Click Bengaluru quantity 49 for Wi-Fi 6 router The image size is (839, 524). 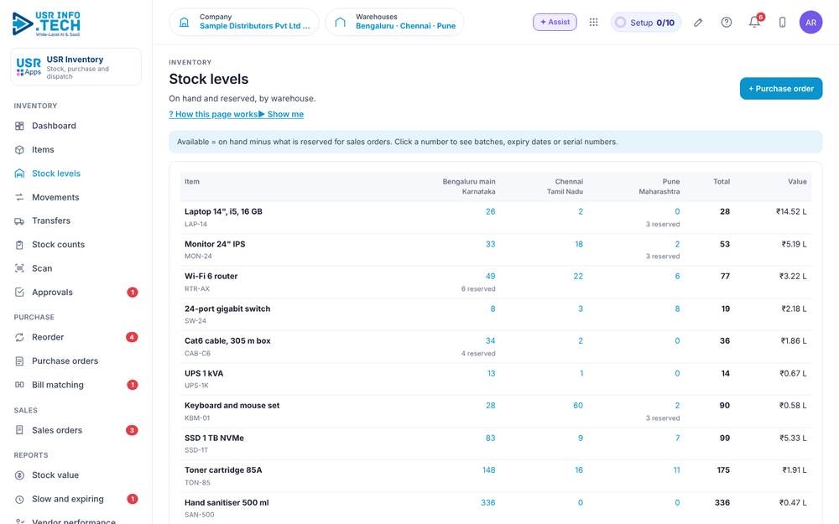tap(490, 277)
